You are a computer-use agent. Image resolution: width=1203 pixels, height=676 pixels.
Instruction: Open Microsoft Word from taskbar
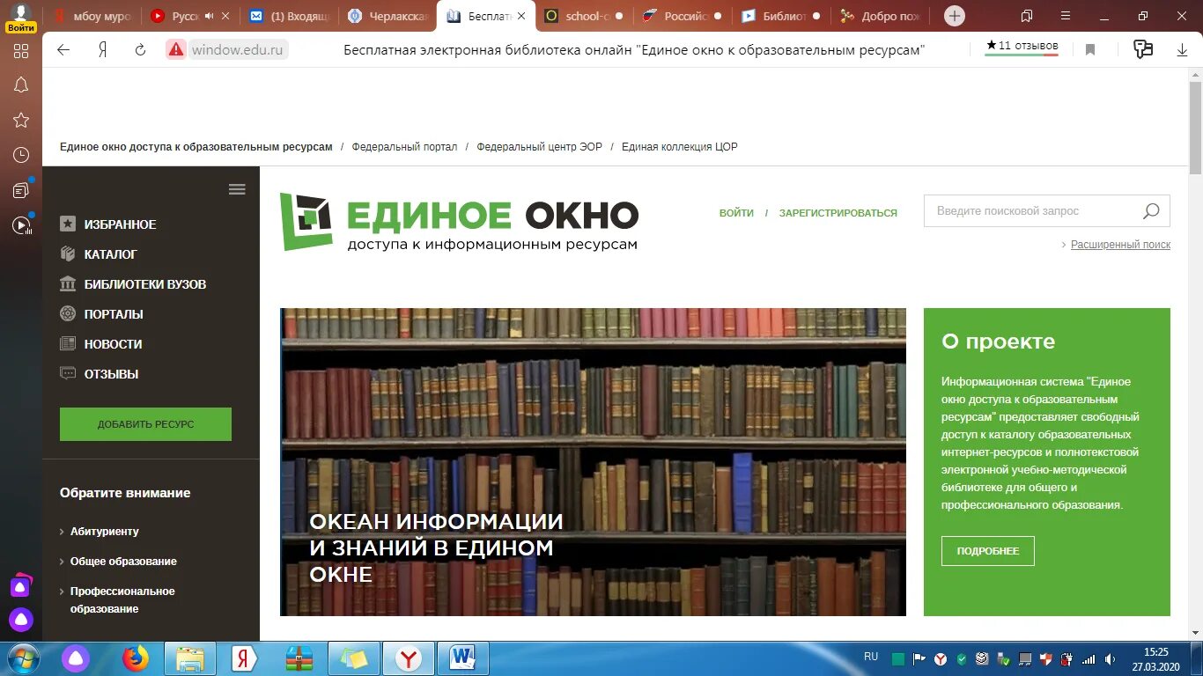[462, 658]
